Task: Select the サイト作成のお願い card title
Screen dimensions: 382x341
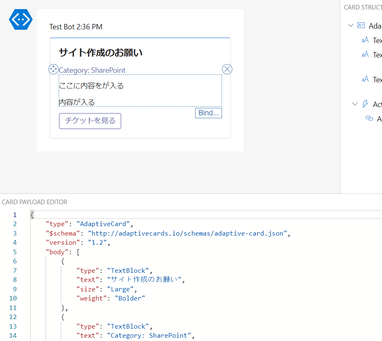Action: tap(100, 52)
